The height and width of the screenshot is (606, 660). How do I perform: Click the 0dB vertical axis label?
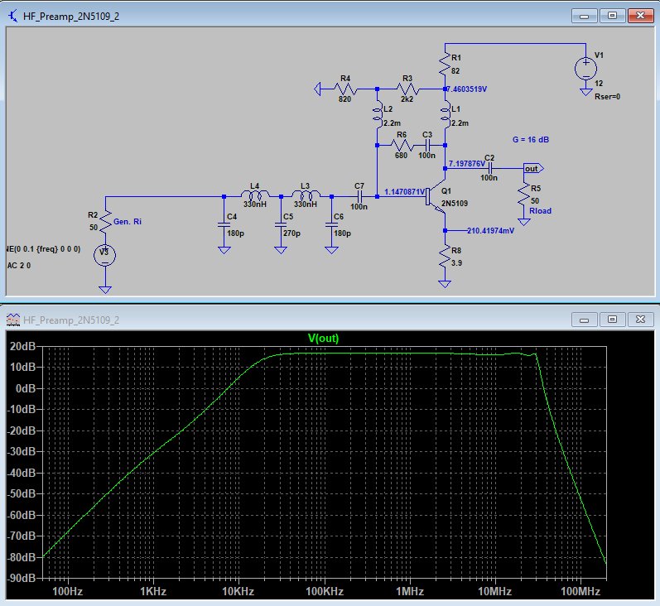tap(26, 388)
